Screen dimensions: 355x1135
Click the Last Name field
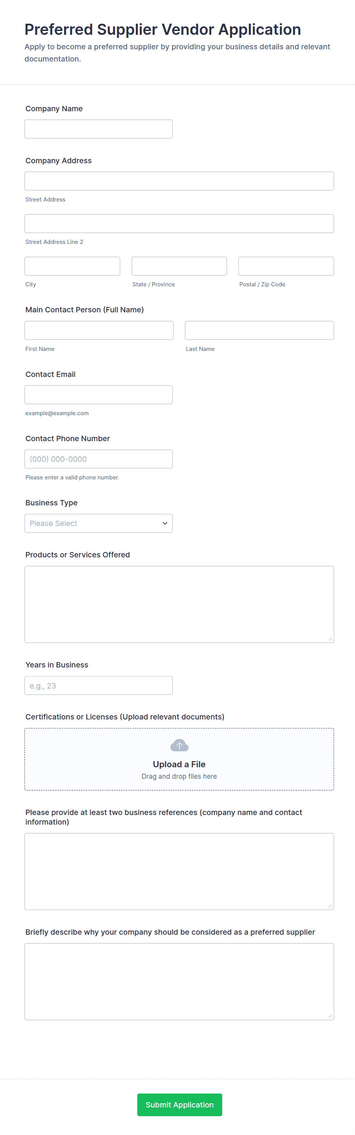(259, 330)
